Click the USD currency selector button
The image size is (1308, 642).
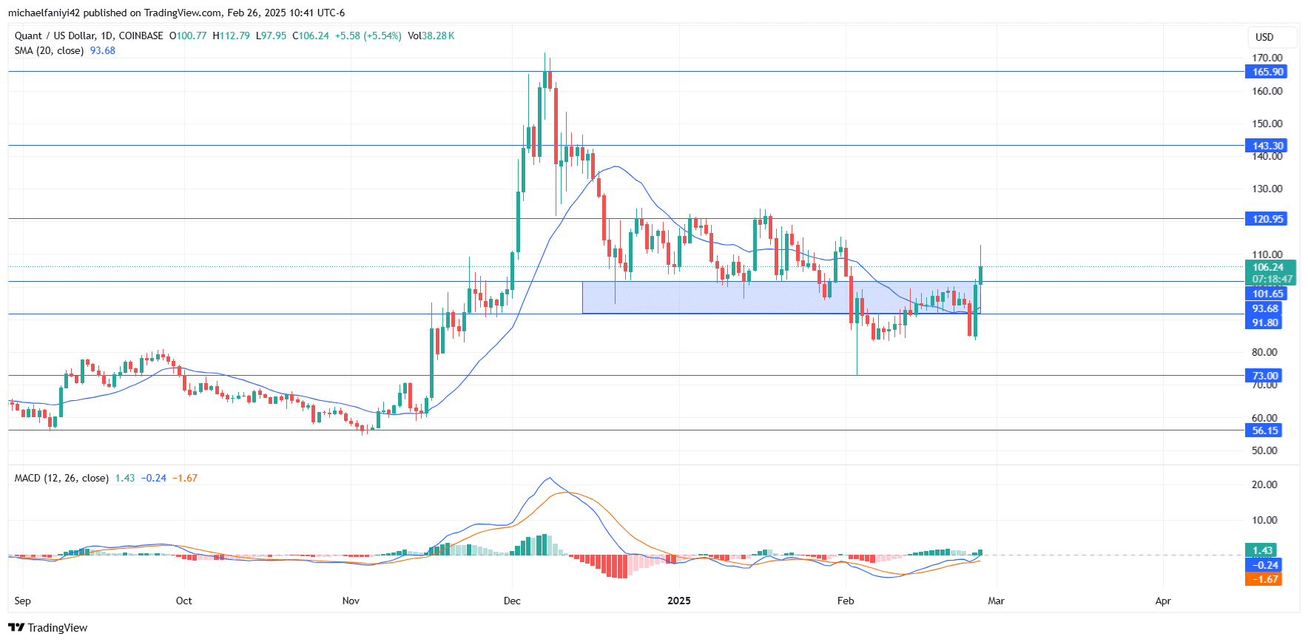pos(1272,37)
